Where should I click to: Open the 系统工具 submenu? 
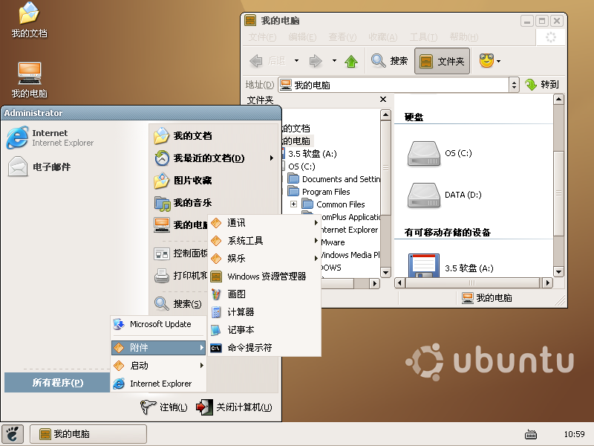(264, 240)
